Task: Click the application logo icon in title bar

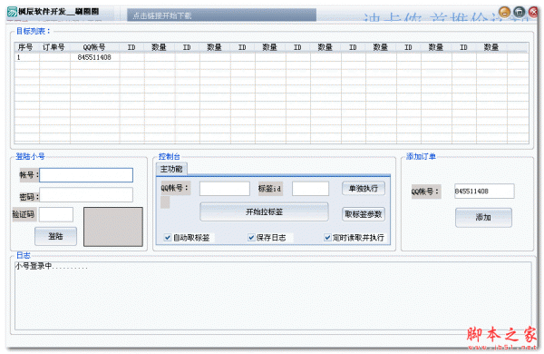Action: [x=13, y=12]
